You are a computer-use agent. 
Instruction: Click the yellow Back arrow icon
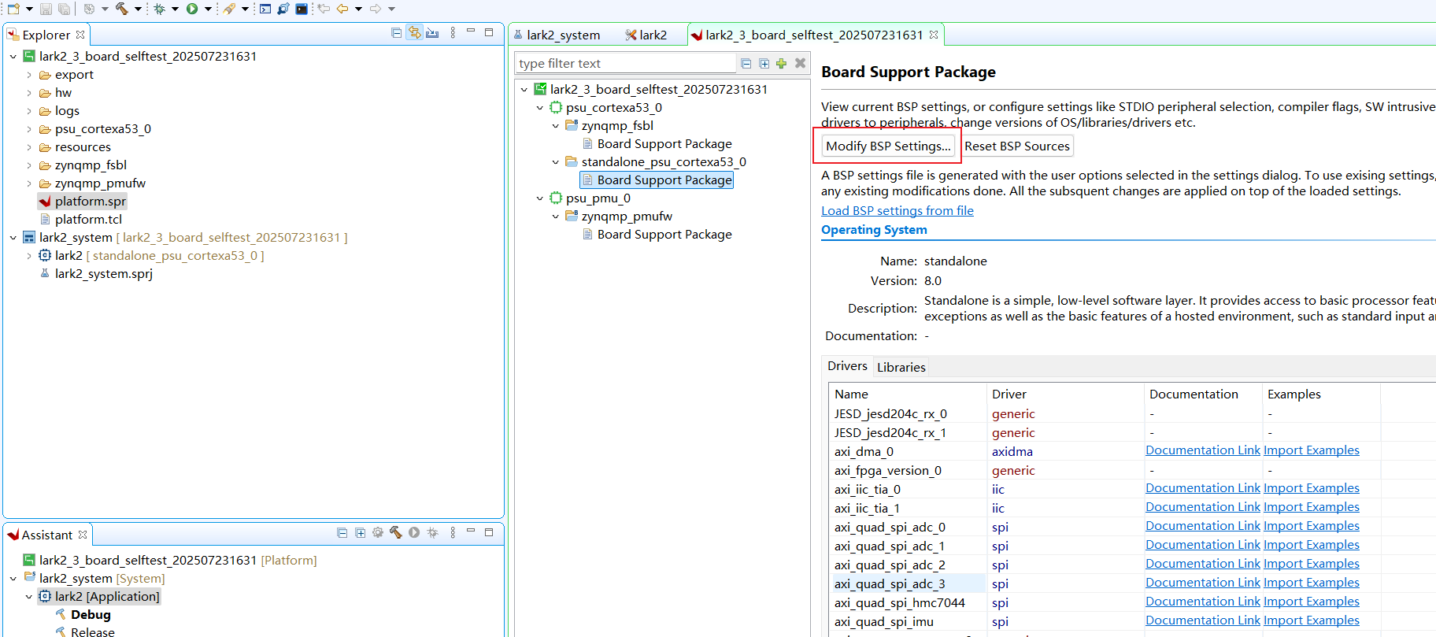click(342, 9)
